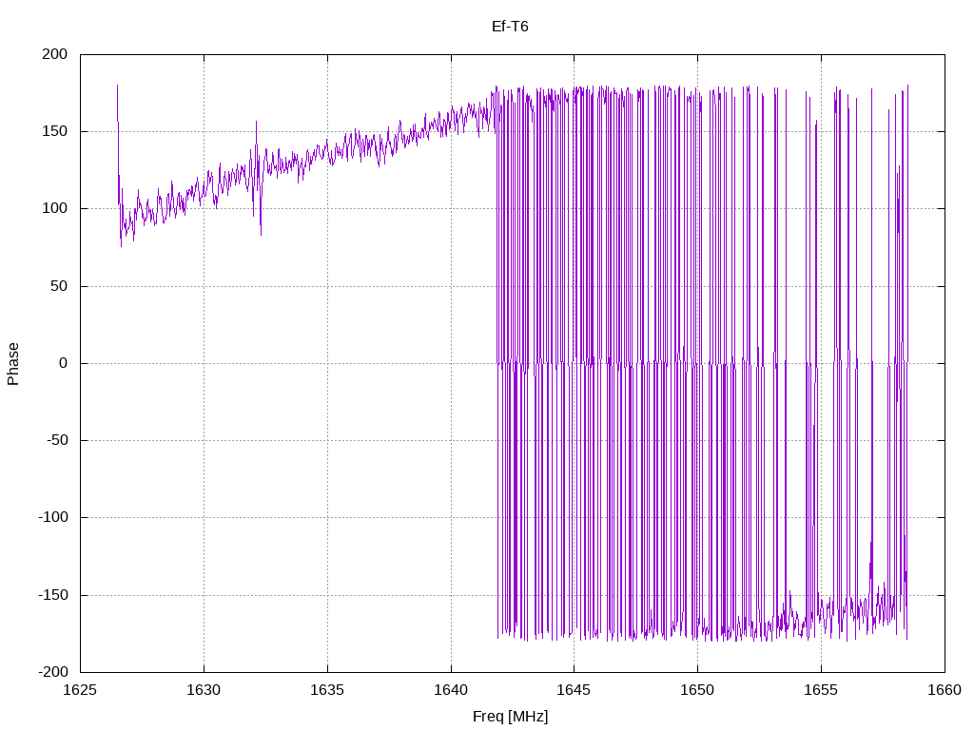Click the x-axis tick label '1660'
The height and width of the screenshot is (730, 974).
coord(945,690)
